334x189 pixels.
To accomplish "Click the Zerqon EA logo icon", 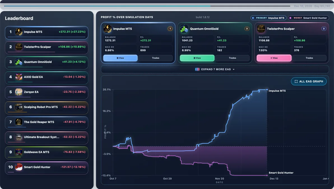I will [19, 92].
